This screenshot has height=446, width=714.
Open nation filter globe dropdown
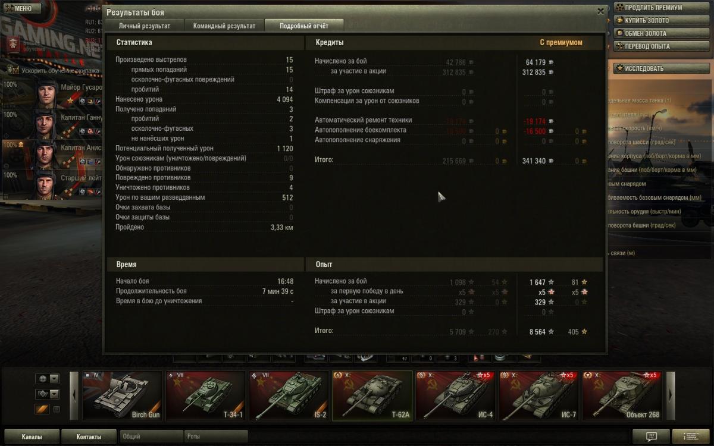[48, 379]
